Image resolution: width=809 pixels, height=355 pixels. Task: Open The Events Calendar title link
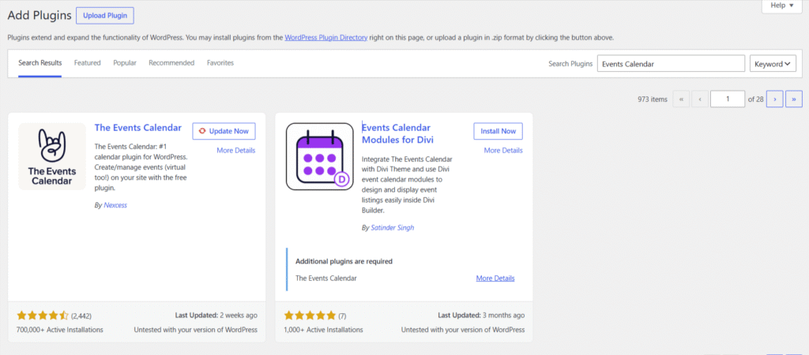[x=138, y=128]
